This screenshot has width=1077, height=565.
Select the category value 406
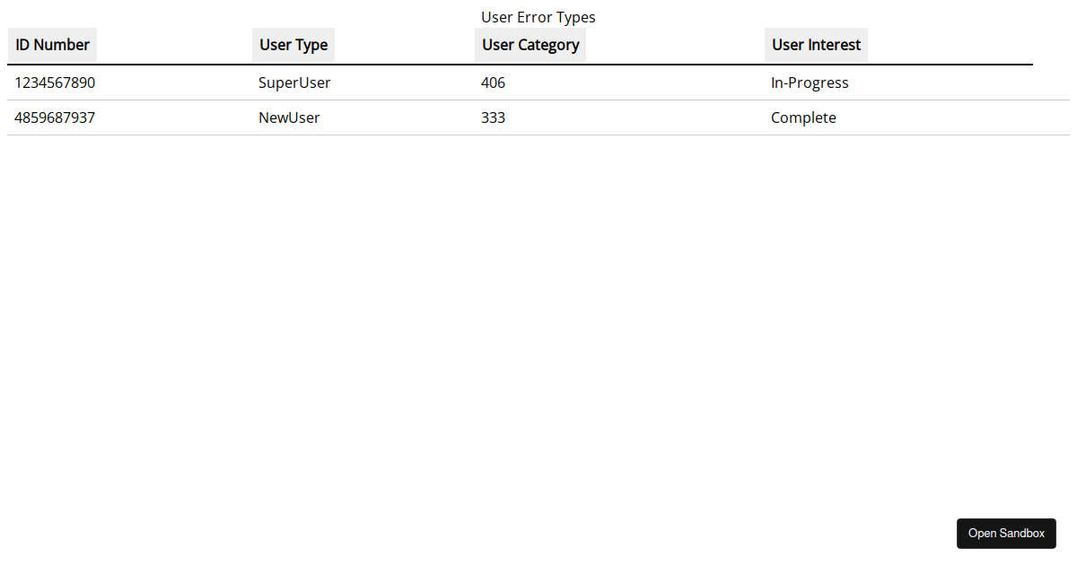493,83
